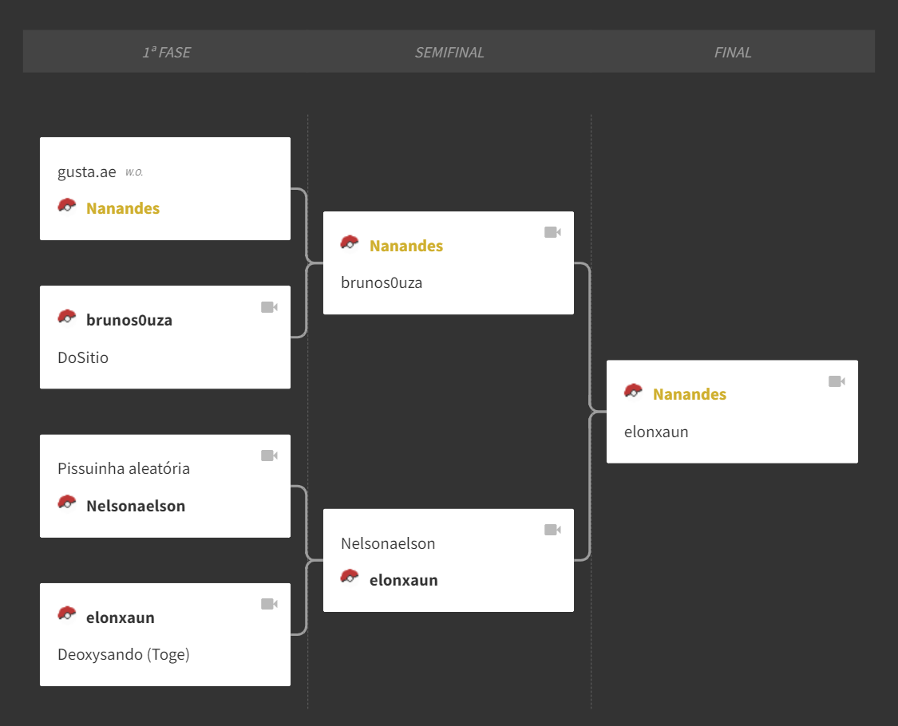
Task: Click Pokéball icon beside elonxaun in semifinal
Action: tap(350, 577)
